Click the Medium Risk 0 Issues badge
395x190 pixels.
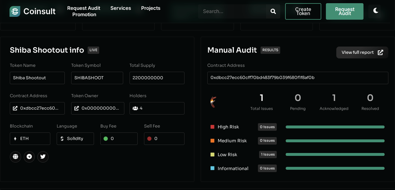(267, 141)
